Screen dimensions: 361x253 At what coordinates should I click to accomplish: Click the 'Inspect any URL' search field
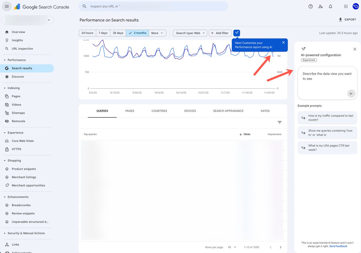coord(153,6)
